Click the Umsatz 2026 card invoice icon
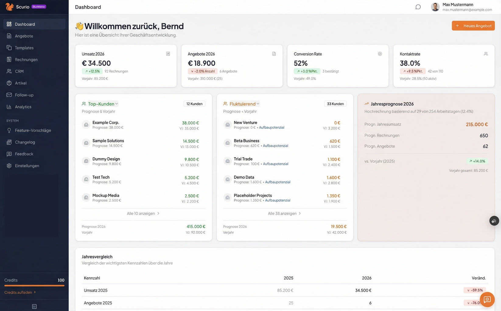 [168, 54]
